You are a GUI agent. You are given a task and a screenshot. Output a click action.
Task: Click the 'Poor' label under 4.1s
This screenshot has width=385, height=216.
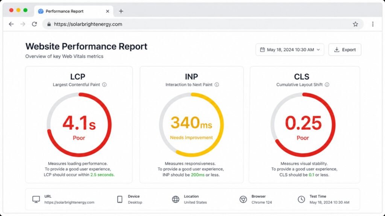point(79,138)
